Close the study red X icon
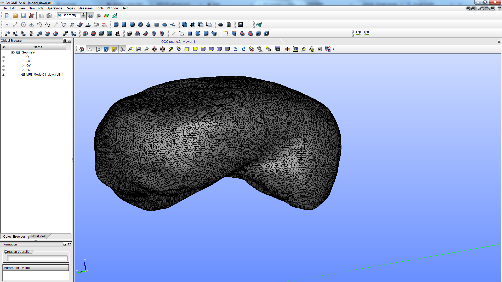The image size is (502, 282). coord(31,16)
